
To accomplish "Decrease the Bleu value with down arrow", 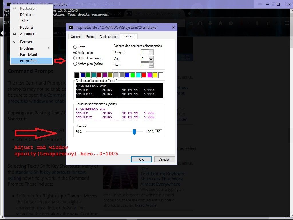I will tap(151, 66).
